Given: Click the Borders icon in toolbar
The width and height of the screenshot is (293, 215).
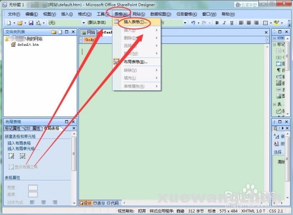Looking at the screenshot, I should (x=265, y=23).
